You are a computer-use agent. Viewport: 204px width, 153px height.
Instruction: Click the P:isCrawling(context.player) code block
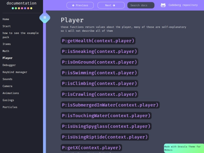pyautogui.click(x=99, y=94)
